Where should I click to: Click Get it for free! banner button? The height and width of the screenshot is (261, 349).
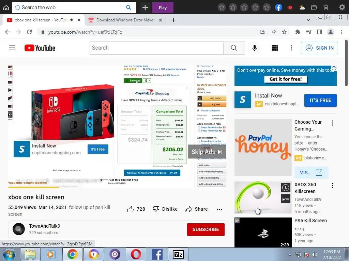click(286, 79)
